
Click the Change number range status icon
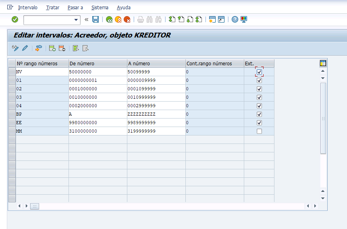pyautogui.click(x=39, y=48)
